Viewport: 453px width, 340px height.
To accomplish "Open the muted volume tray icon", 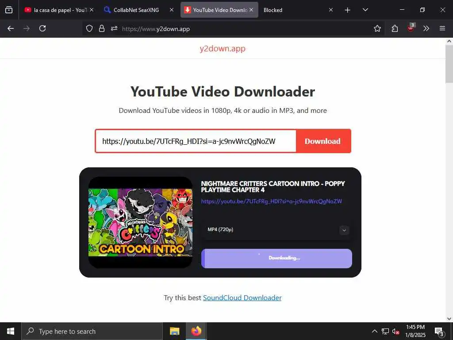I will click(395, 331).
